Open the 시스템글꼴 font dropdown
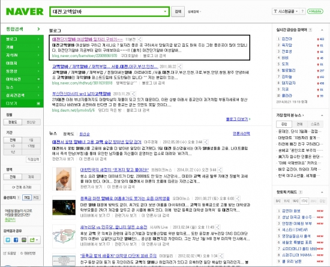The height and width of the screenshot is (267, 330). pyautogui.click(x=286, y=11)
